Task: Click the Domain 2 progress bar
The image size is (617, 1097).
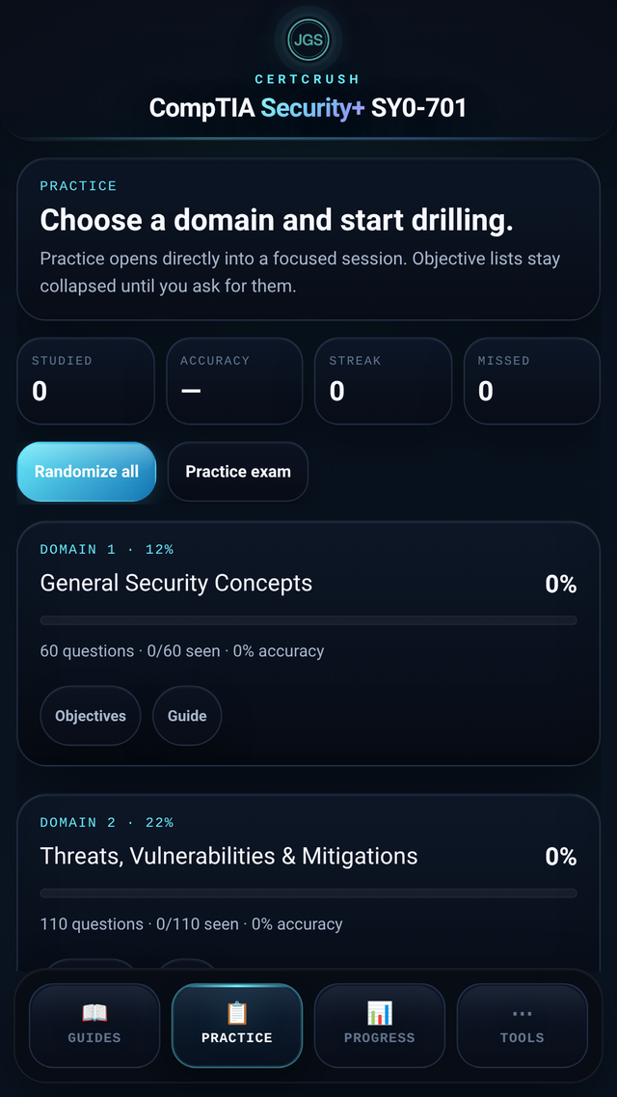Action: pos(308,893)
